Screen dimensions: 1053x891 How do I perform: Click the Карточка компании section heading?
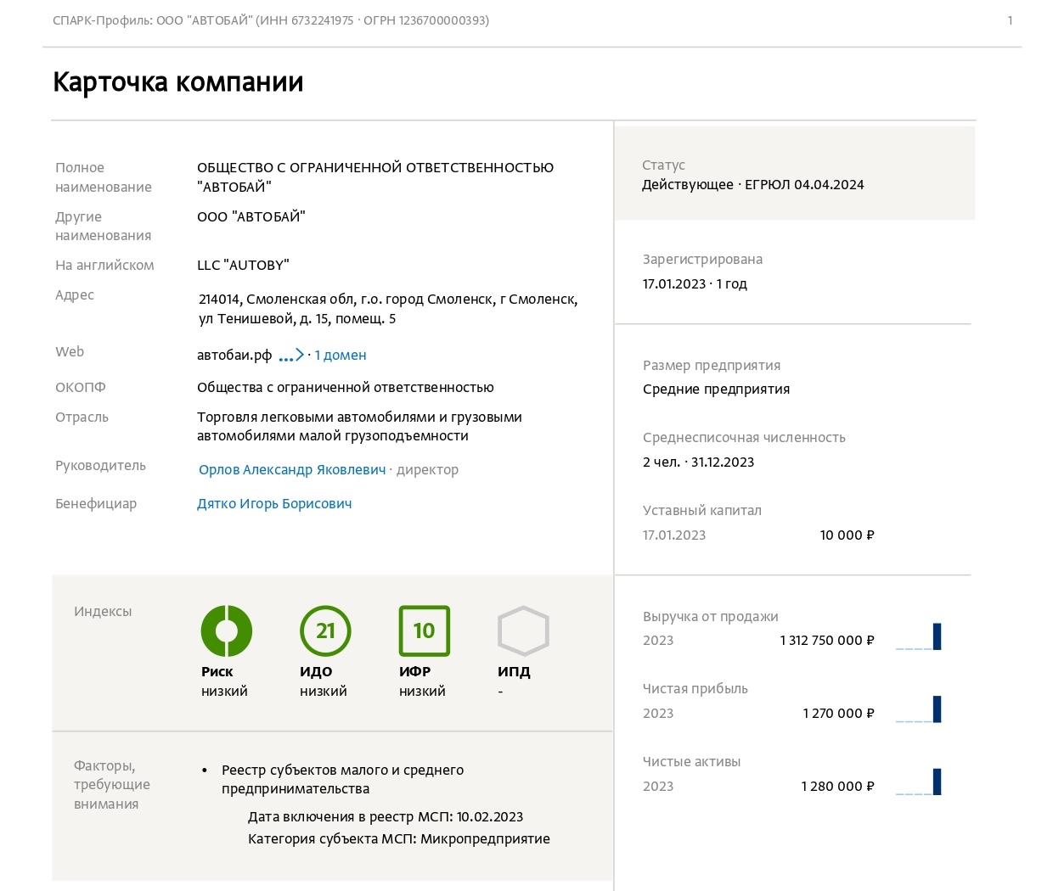(x=177, y=82)
